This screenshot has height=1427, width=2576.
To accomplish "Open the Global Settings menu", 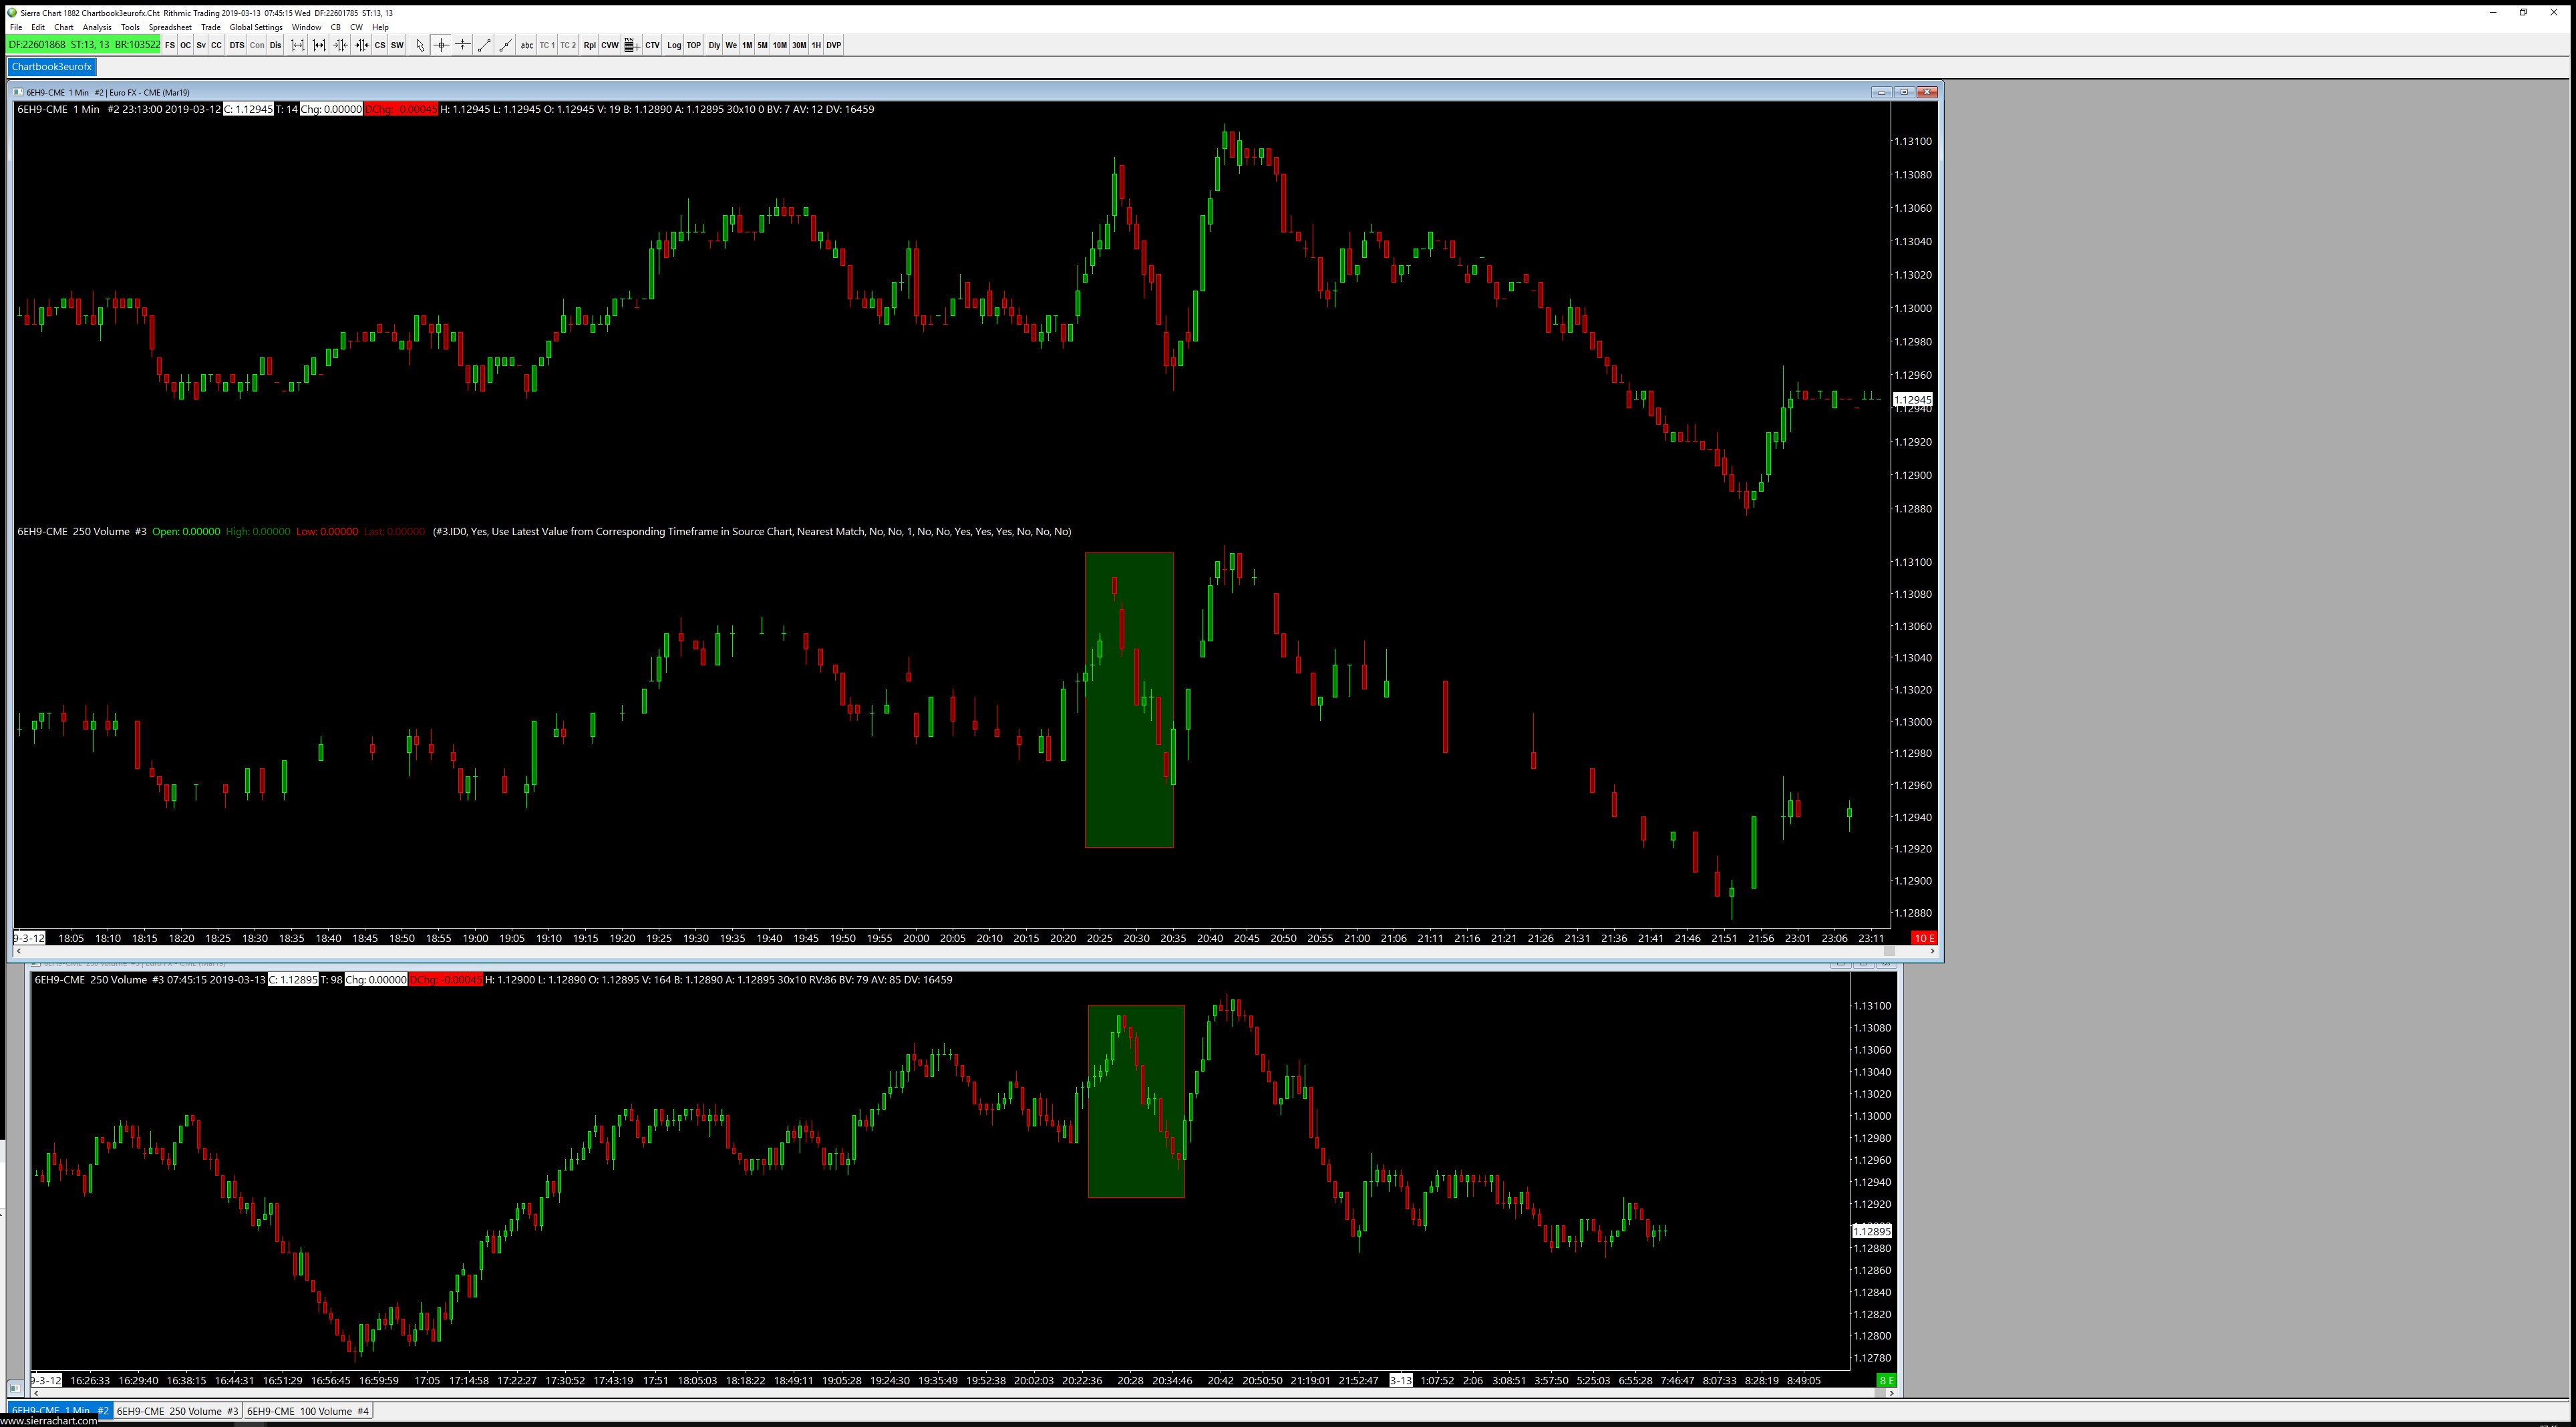I will pos(256,27).
